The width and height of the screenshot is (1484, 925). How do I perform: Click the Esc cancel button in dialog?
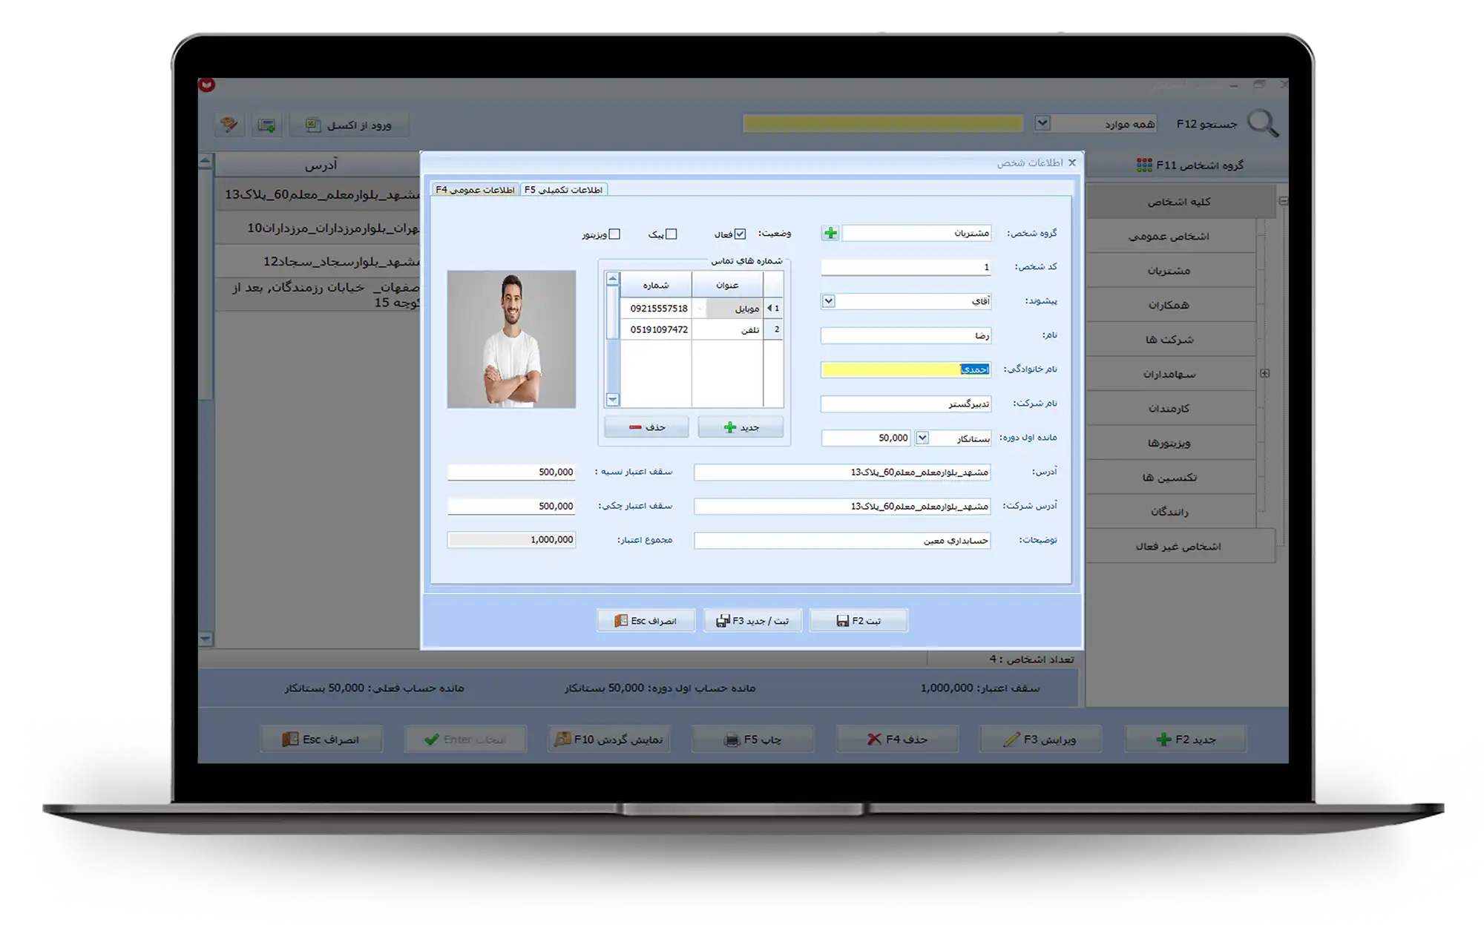[x=646, y=621]
